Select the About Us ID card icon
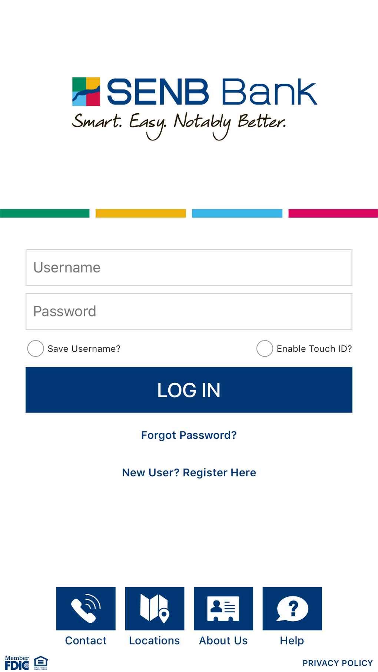 click(223, 609)
